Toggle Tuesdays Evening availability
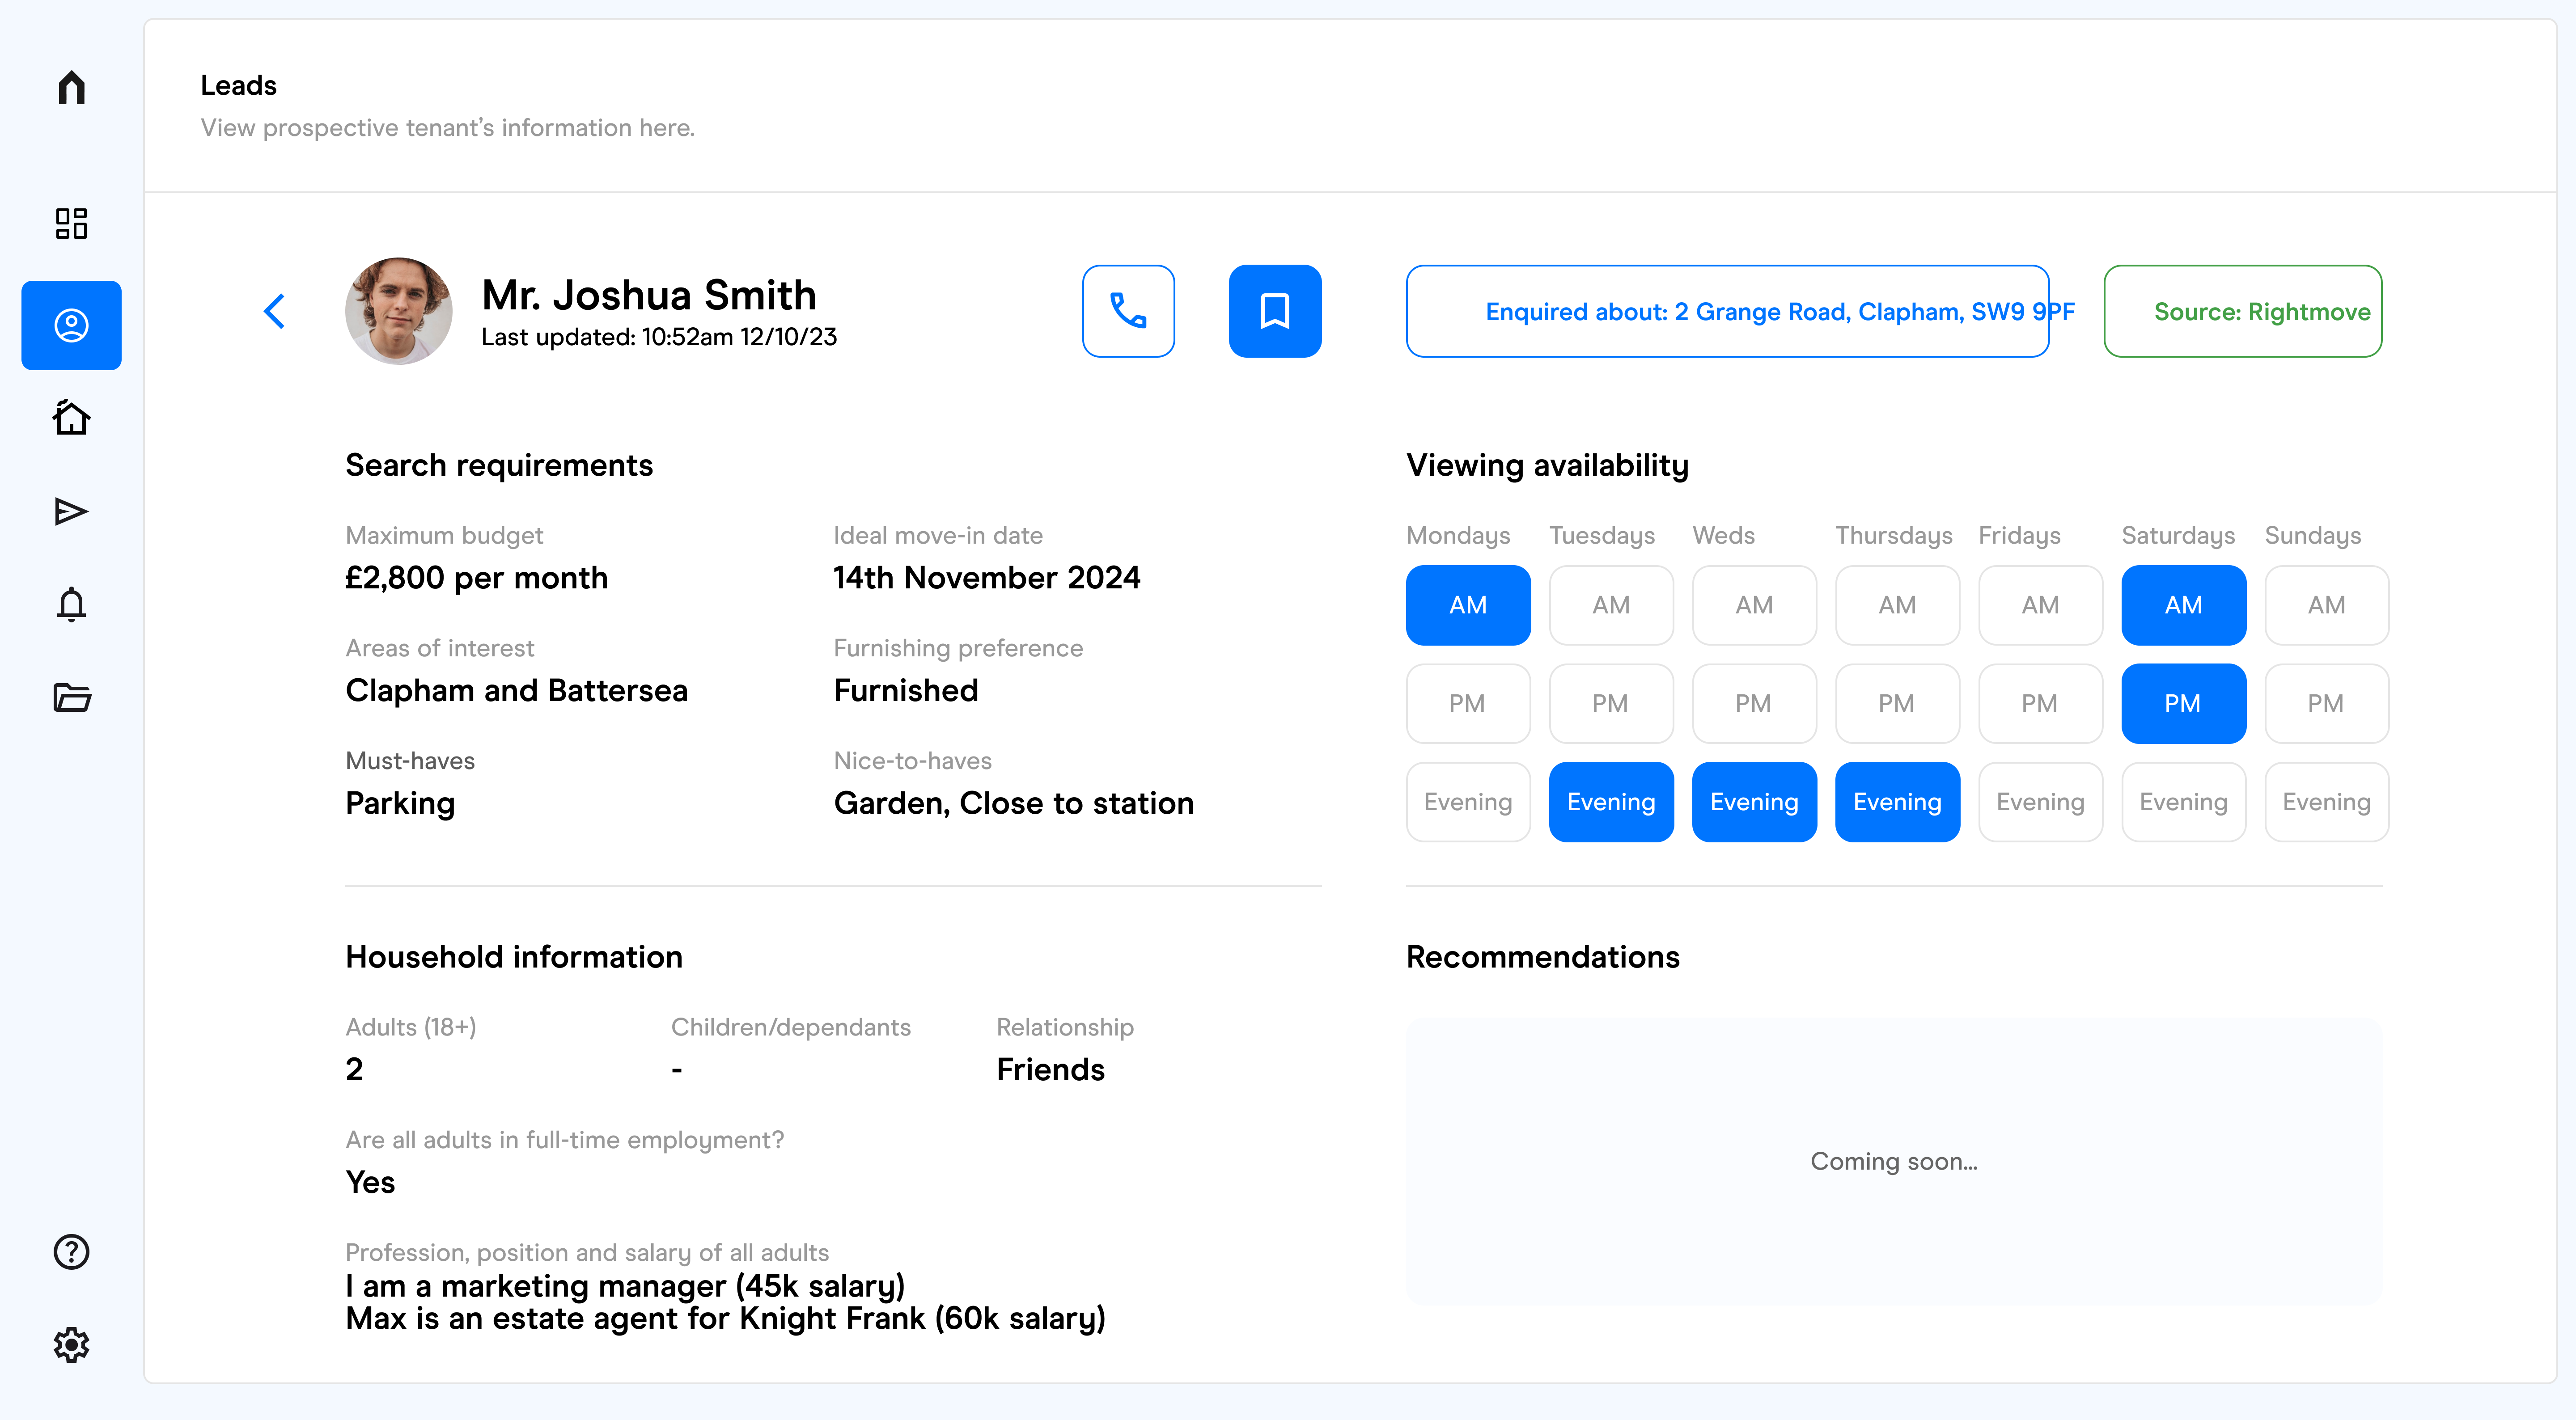 [x=1611, y=802]
